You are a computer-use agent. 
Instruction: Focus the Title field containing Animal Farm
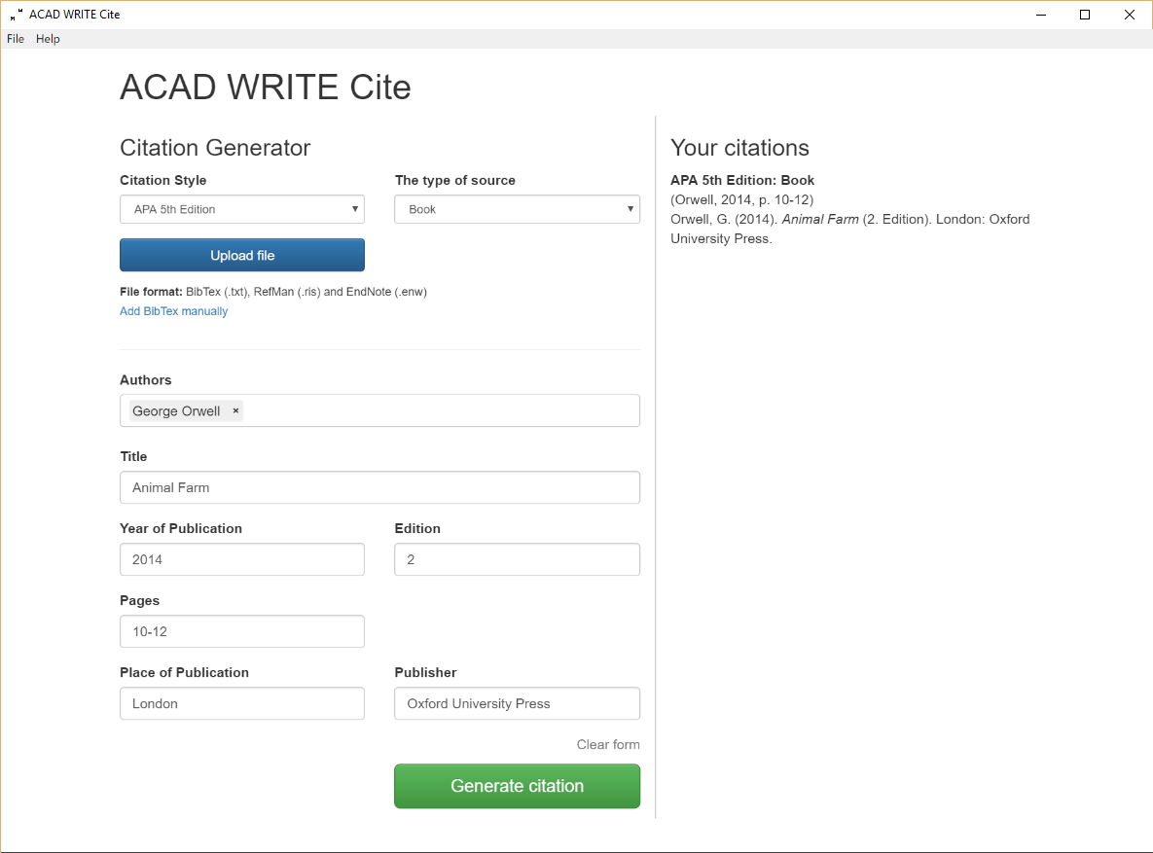click(379, 487)
